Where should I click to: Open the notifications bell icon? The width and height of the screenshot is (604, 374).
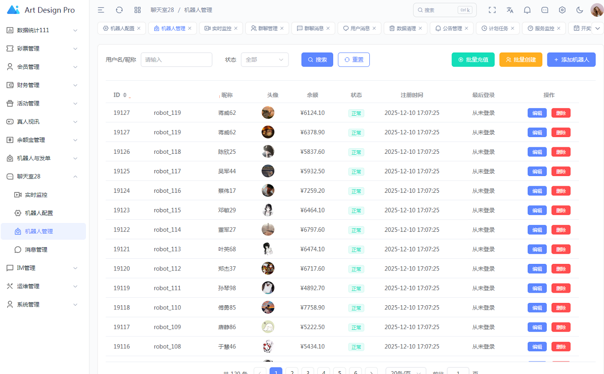click(527, 10)
